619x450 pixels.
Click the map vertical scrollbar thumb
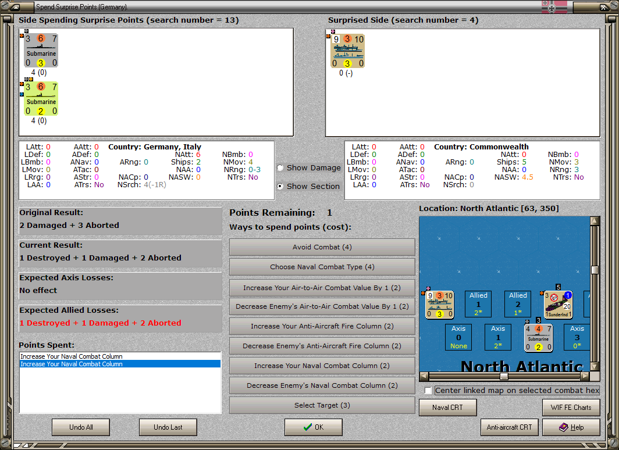point(595,270)
